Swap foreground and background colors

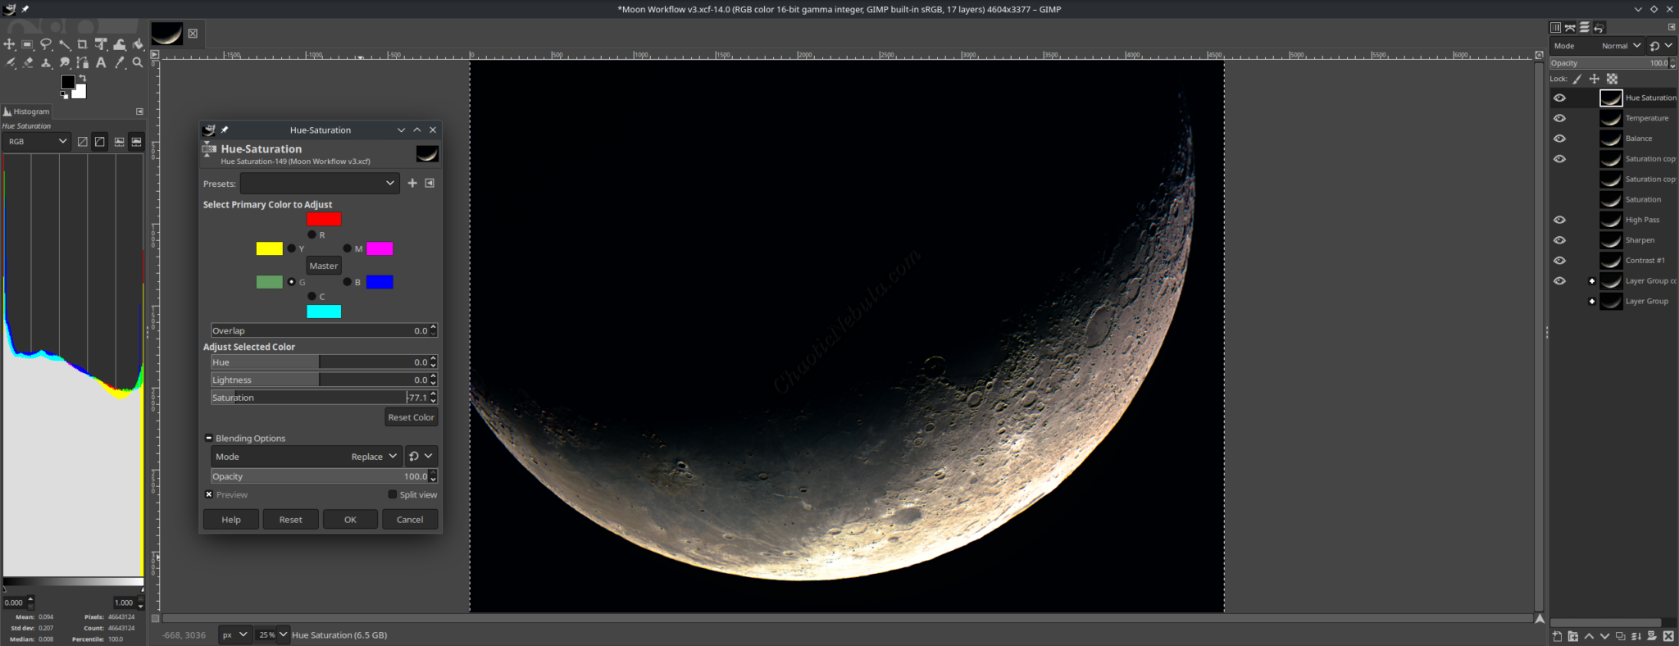[83, 78]
